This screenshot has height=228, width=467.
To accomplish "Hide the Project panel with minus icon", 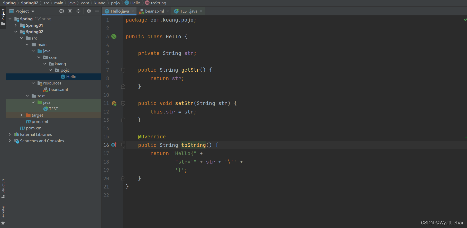I will tap(97, 11).
